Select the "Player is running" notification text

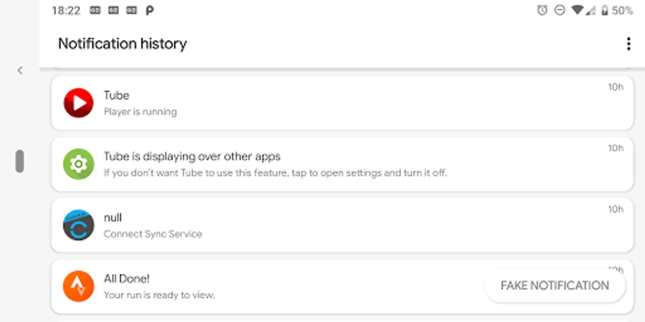point(140,112)
